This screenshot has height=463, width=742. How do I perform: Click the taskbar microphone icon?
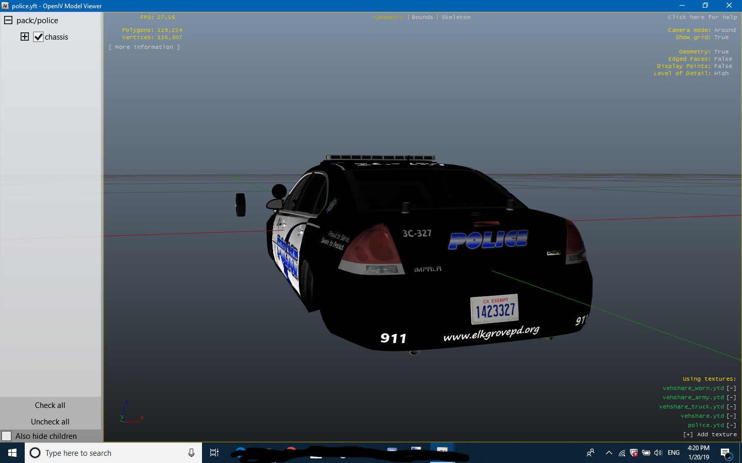[x=191, y=453]
